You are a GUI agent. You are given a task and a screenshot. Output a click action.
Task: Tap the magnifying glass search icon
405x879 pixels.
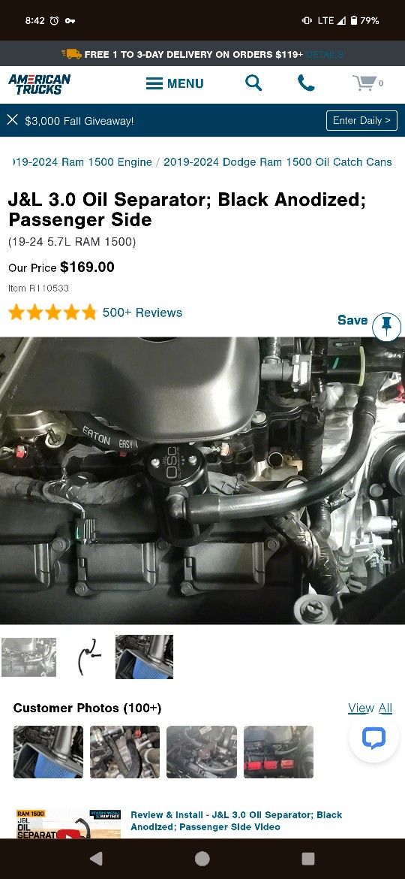point(253,83)
